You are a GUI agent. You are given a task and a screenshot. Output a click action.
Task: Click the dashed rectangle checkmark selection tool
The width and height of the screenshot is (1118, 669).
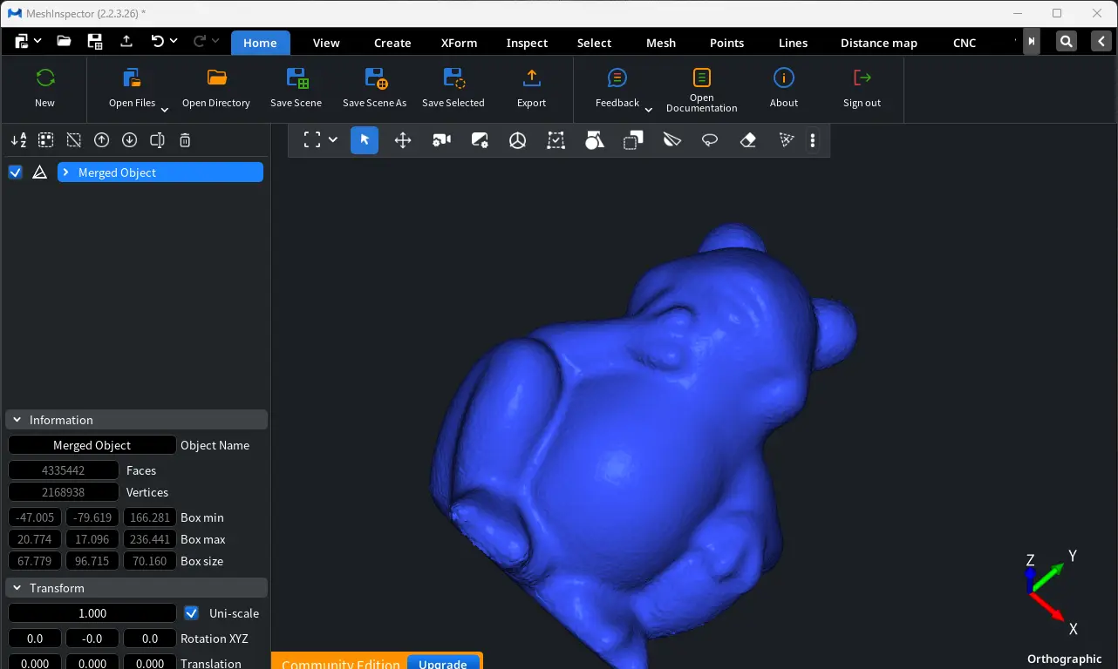click(556, 140)
